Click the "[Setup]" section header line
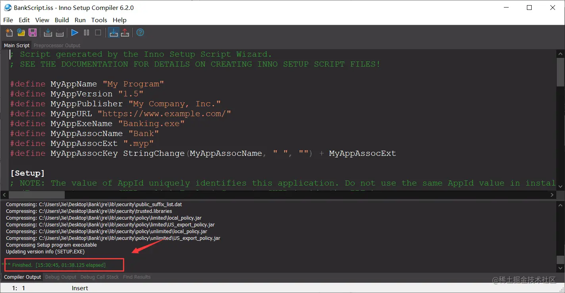Screen dimensions: 565x293 coord(27,173)
